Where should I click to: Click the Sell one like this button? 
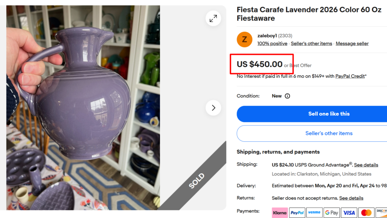click(329, 114)
